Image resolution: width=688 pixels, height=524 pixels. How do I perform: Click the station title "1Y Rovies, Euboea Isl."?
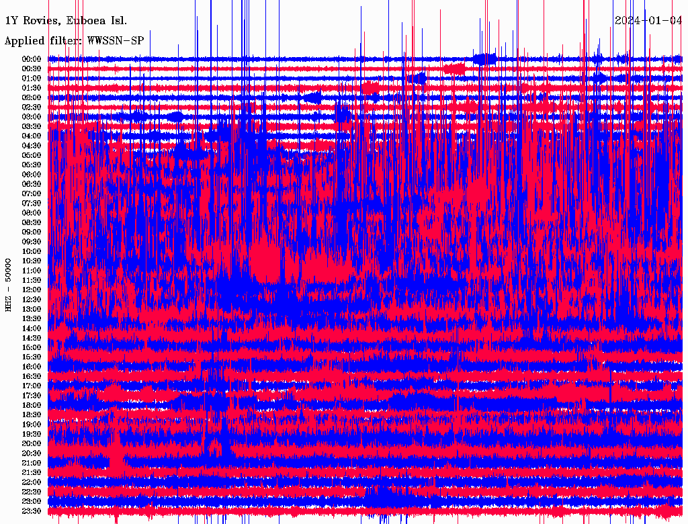point(65,20)
